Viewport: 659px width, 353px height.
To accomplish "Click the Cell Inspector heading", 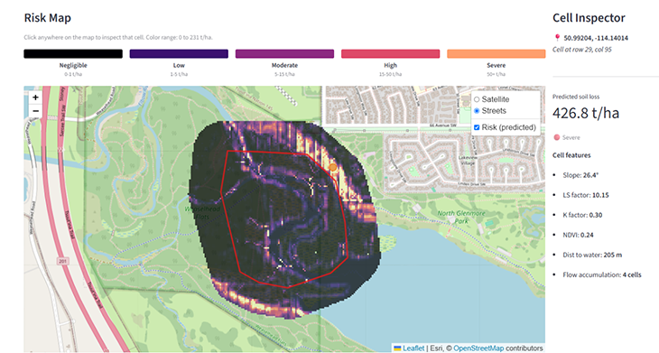I will click(589, 18).
